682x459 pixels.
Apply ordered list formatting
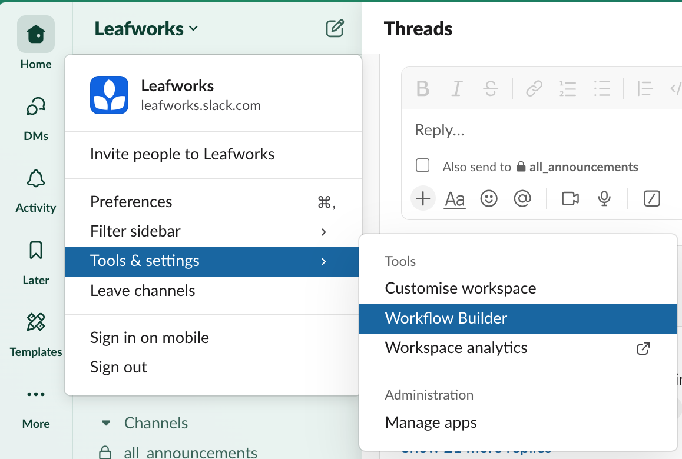[x=568, y=89]
